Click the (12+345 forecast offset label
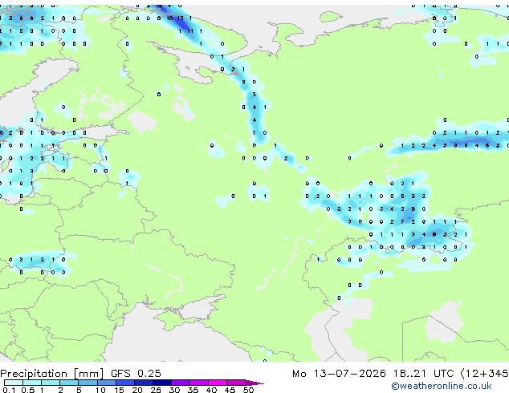This screenshot has height=393, width=509. [x=485, y=374]
